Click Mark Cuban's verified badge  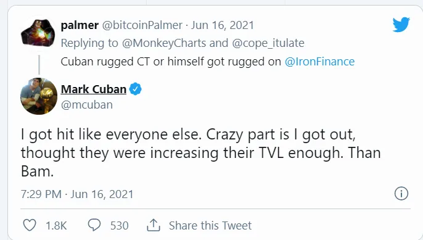point(136,89)
